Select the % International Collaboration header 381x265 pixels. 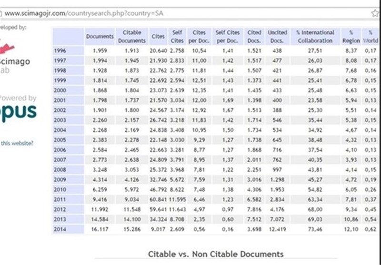[x=315, y=37]
